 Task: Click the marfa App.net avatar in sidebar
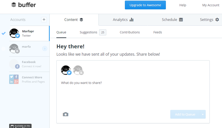pyautogui.click(x=14, y=49)
